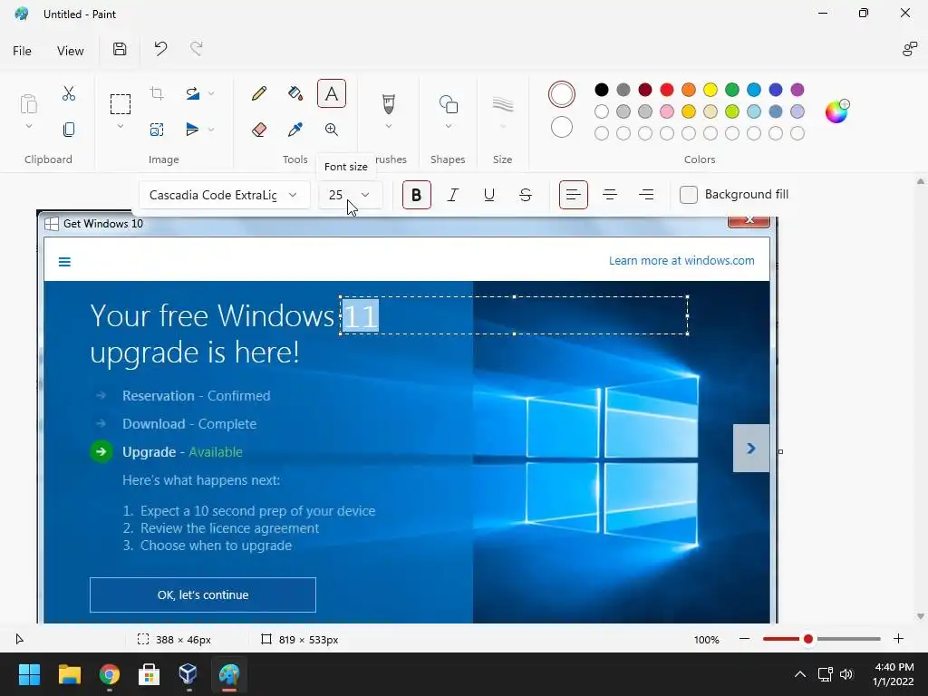Expand the Brushes options arrow
Screen dimensions: 928x696
[x=388, y=127]
